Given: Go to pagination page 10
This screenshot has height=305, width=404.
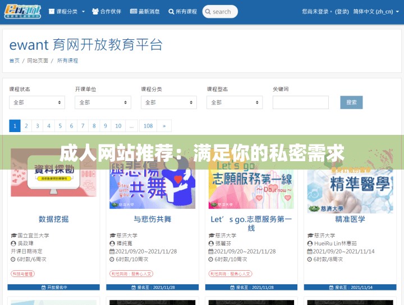Looking at the screenshot, I should (x=118, y=126).
